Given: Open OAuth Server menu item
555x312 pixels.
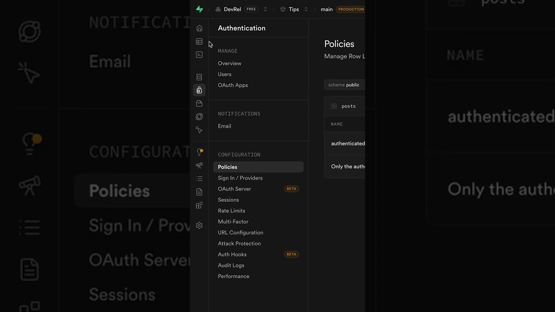Looking at the screenshot, I should (235, 189).
